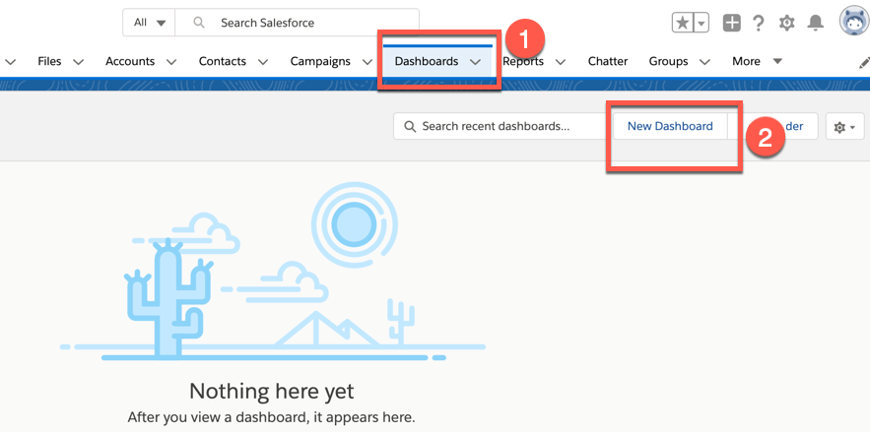Go to the Accounts tab
This screenshot has width=870, height=432.
(x=130, y=61)
